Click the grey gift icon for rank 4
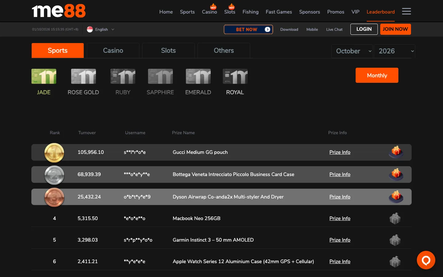 click(395, 219)
